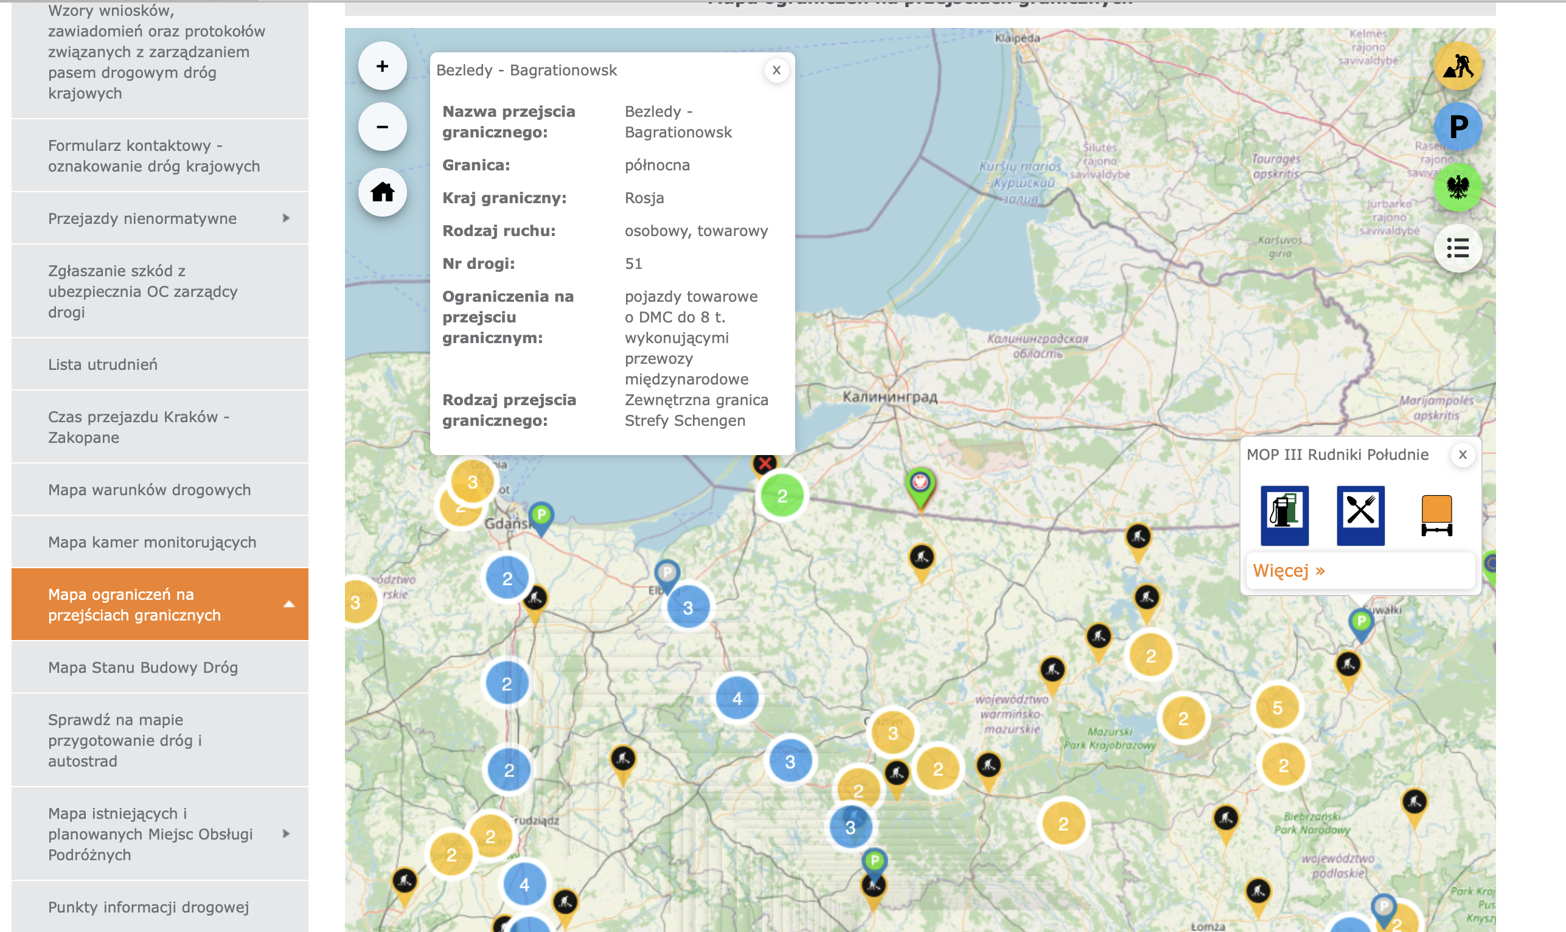Viewport: 1566px width, 932px height.
Task: Click the zoom out minus button on map
Action: coord(383,127)
